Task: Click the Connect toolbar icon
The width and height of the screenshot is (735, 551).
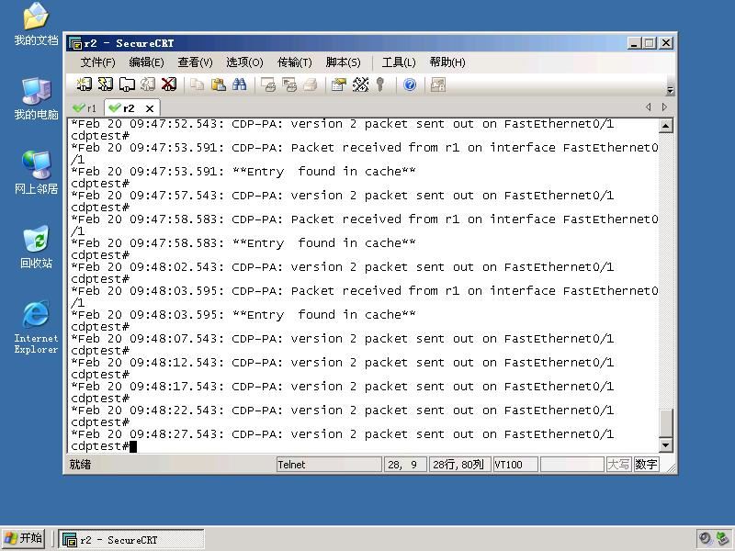Action: (x=84, y=84)
